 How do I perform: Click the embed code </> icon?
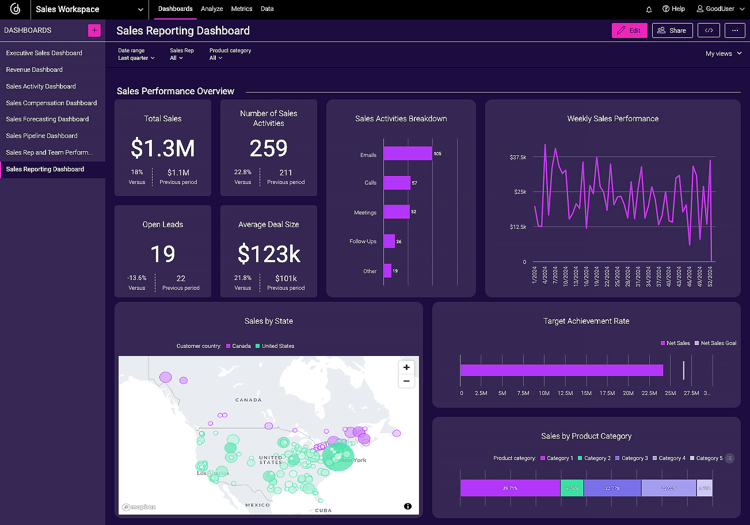pos(709,30)
